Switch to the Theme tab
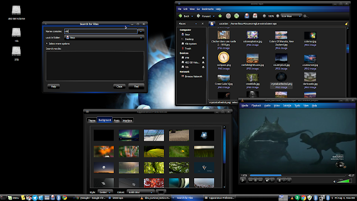This screenshot has height=201, width=357. tap(91, 121)
